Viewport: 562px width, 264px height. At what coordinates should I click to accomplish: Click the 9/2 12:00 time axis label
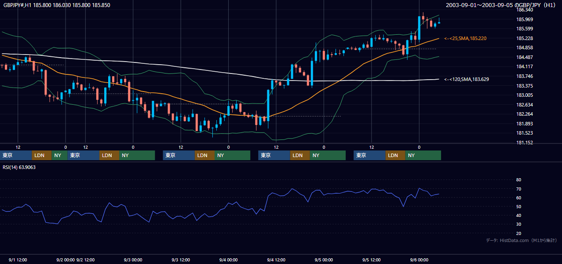coord(86,260)
